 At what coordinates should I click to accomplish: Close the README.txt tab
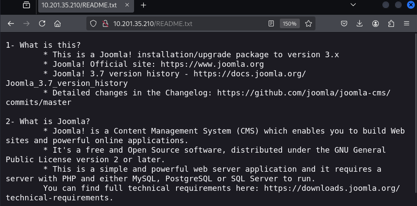pyautogui.click(x=127, y=5)
